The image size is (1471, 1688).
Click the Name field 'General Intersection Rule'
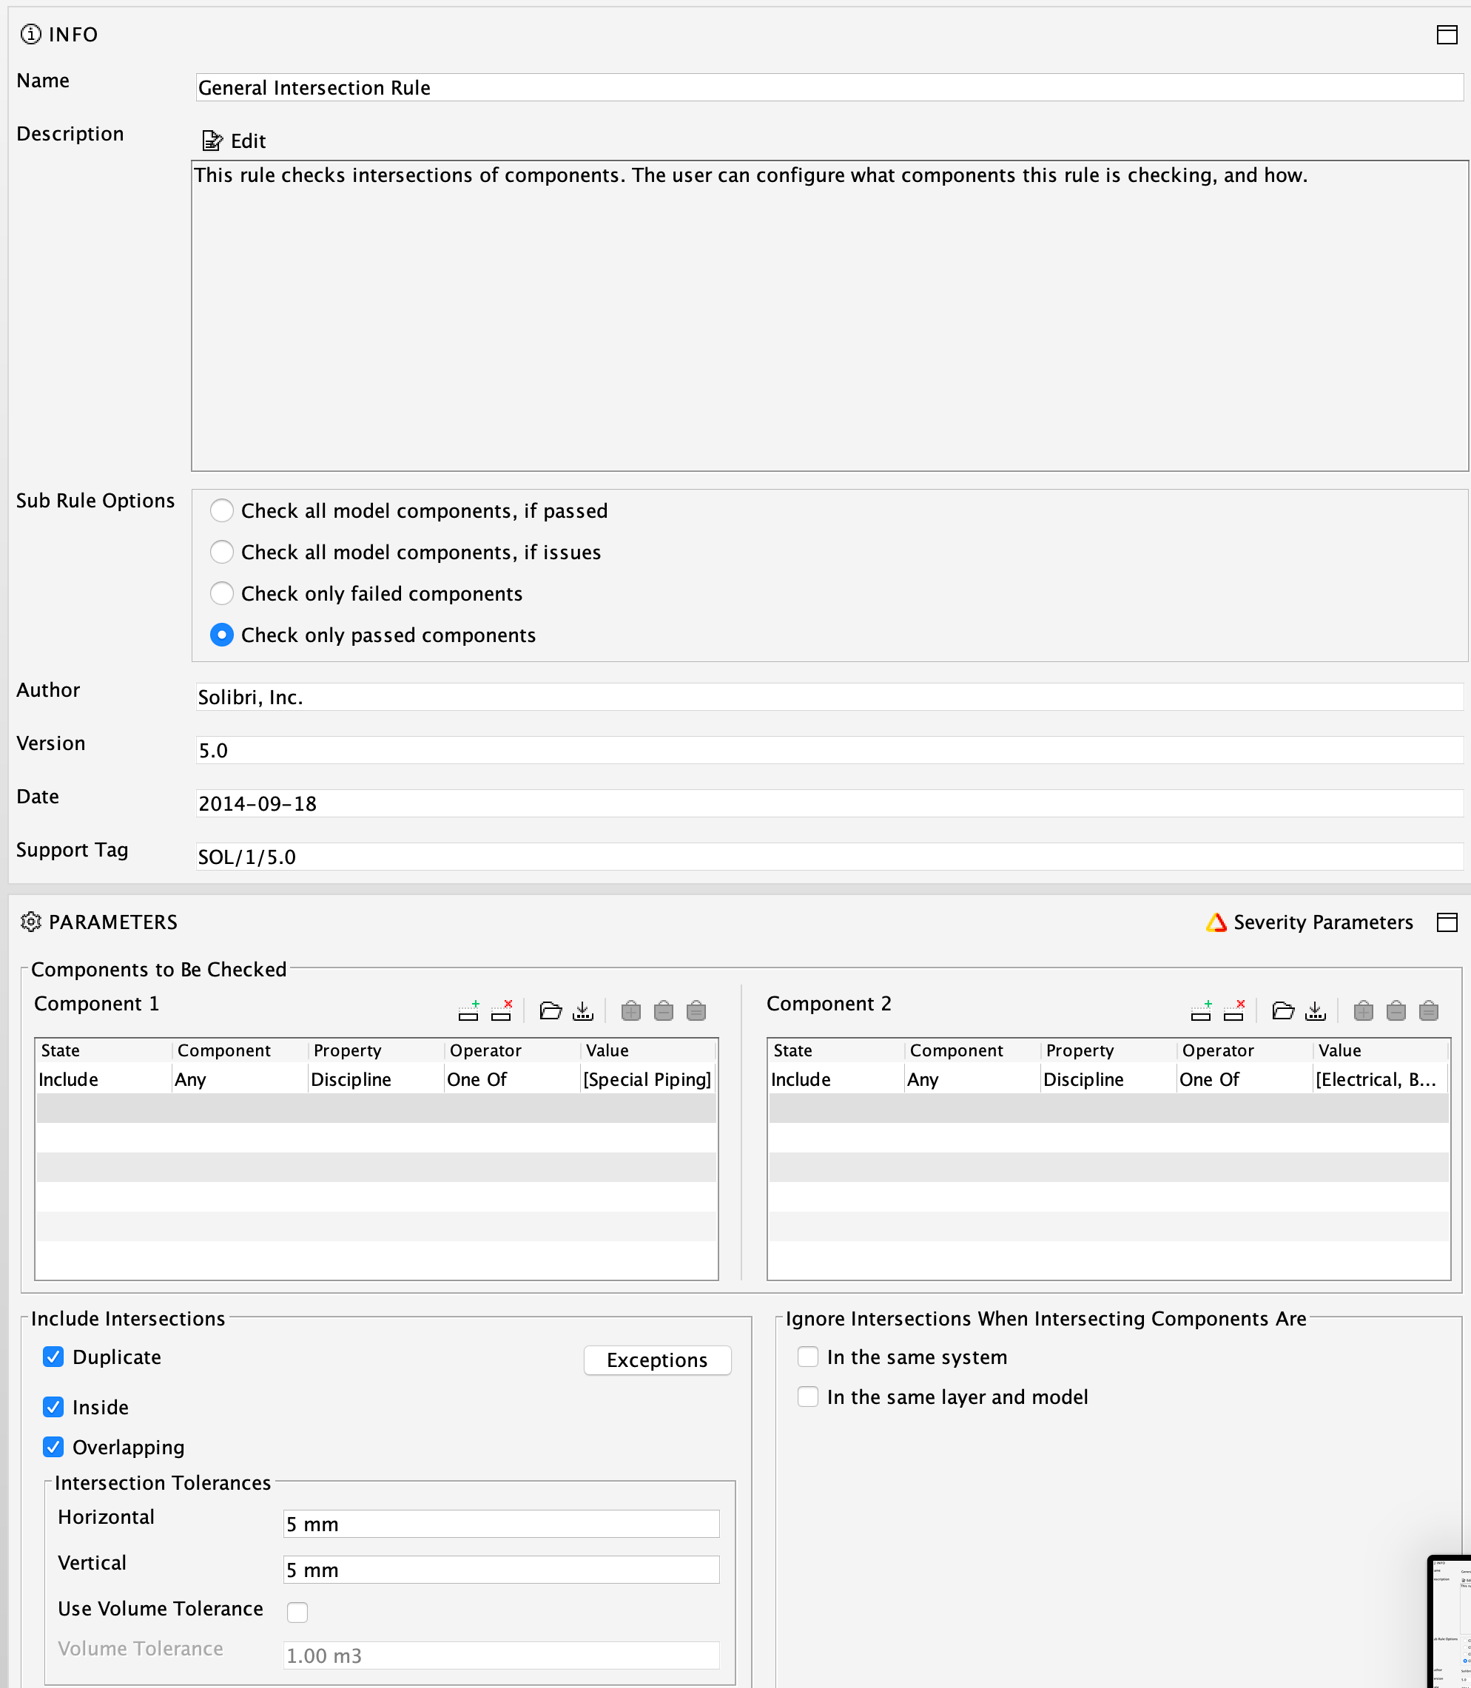829,87
